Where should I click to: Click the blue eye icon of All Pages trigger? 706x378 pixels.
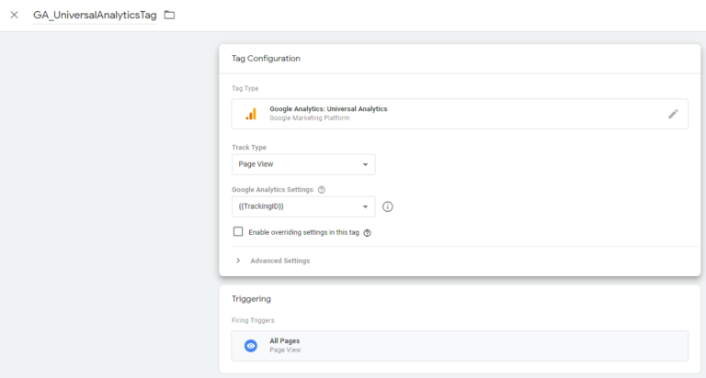pos(251,346)
